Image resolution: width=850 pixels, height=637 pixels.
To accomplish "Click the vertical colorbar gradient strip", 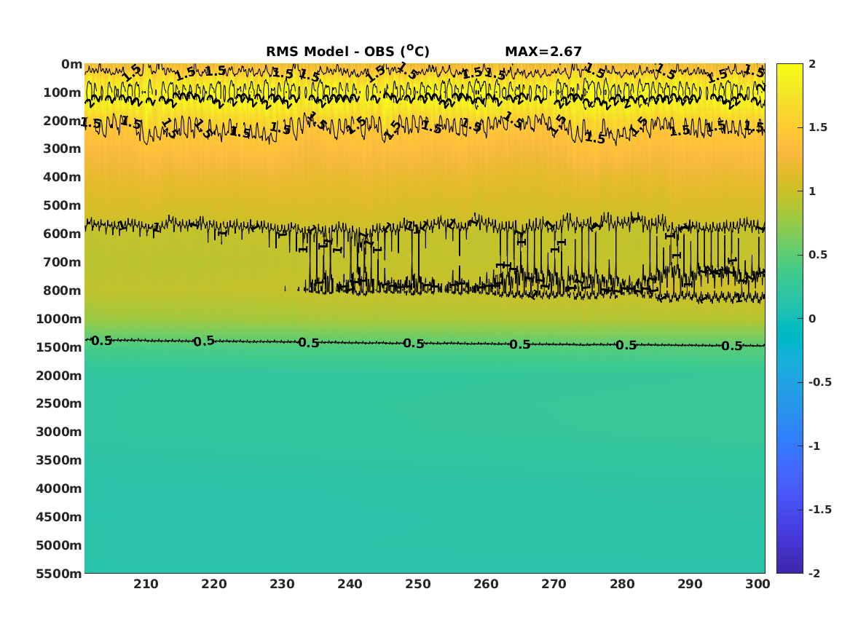I will coord(790,319).
